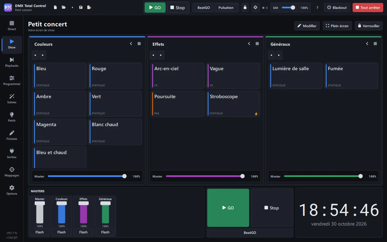Toggle Lumière de salle
The width and height of the screenshot is (387, 242).
296,76
